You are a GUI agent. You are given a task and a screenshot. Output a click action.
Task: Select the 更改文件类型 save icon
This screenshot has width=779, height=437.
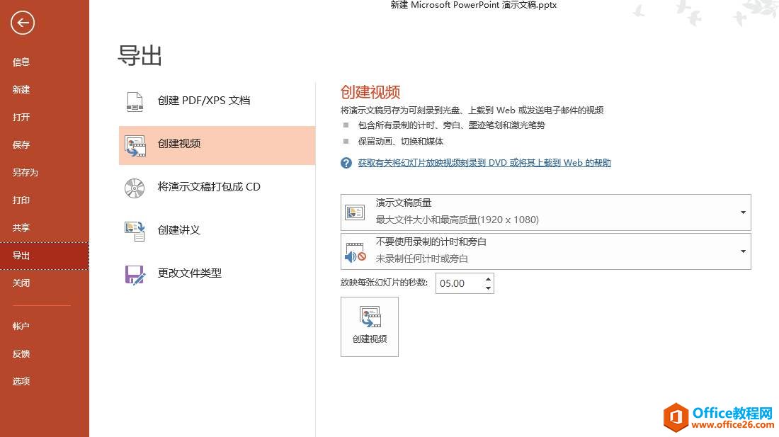click(x=134, y=273)
